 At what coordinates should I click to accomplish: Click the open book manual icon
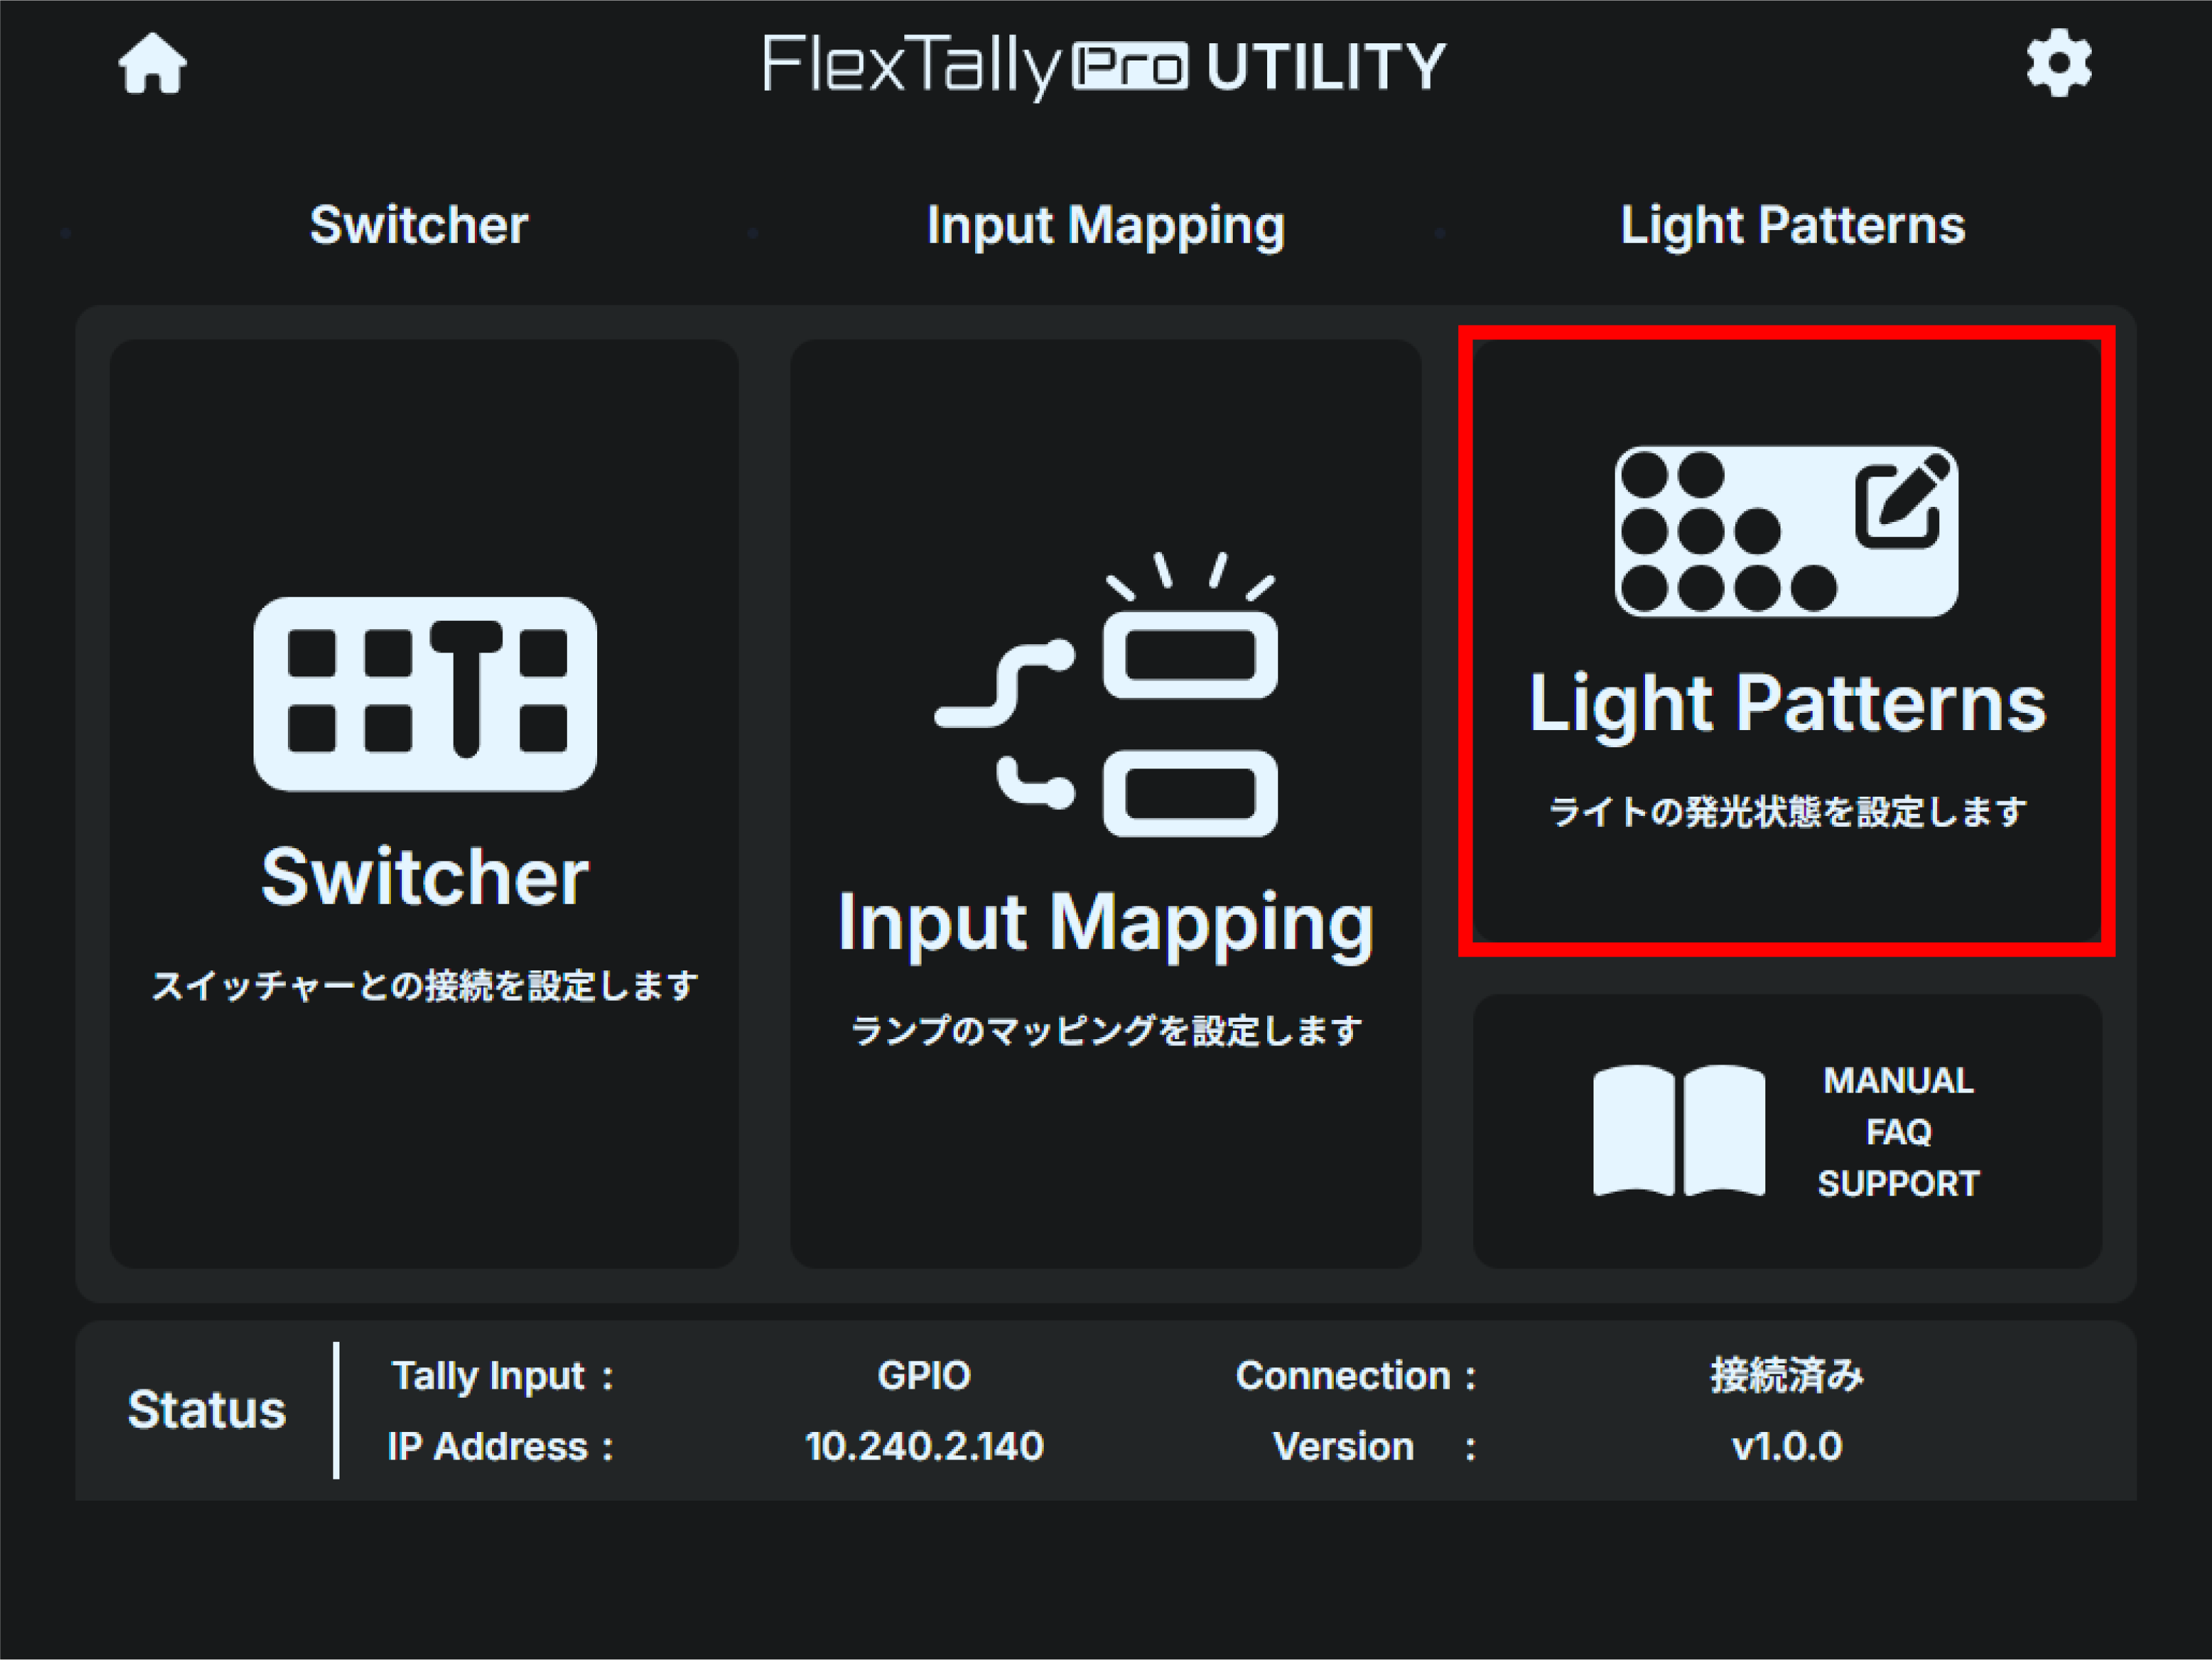1678,1130
